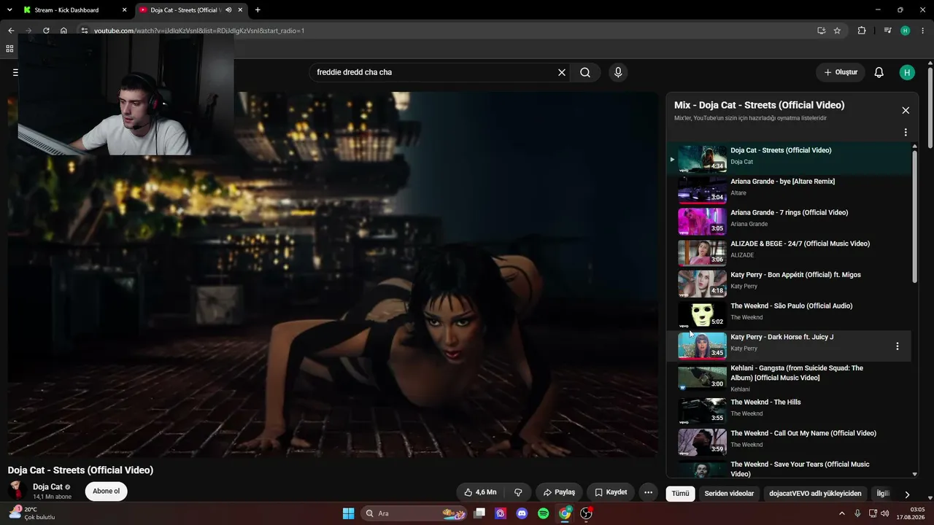
Task: Save the video with Kaydet
Action: [x=611, y=492]
